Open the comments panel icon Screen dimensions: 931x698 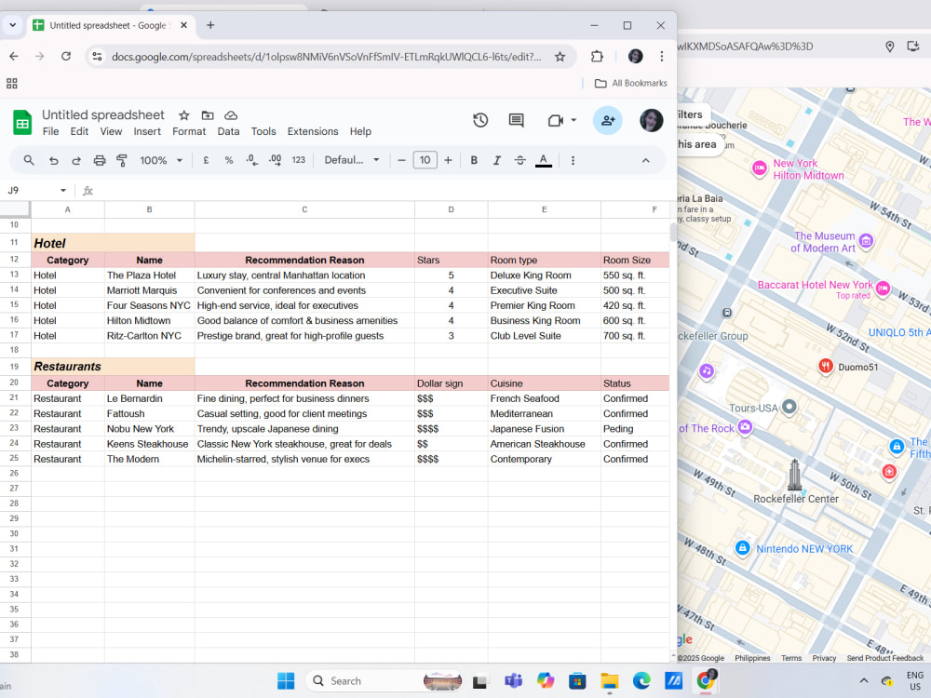click(516, 120)
